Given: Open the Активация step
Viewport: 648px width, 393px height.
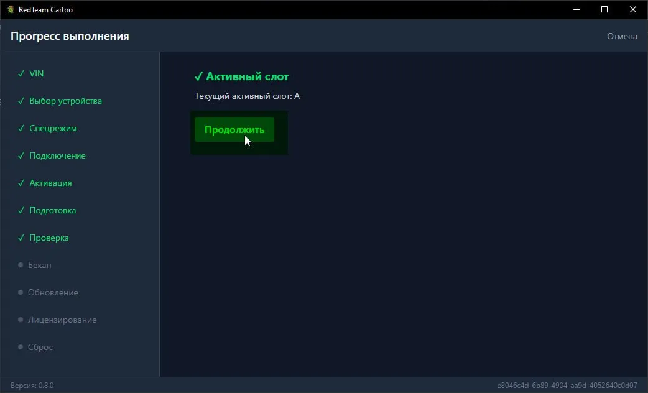Looking at the screenshot, I should point(50,183).
